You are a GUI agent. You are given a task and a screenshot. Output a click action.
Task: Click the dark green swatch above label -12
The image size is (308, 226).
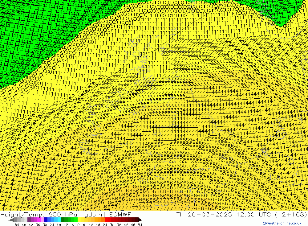(x=63, y=220)
